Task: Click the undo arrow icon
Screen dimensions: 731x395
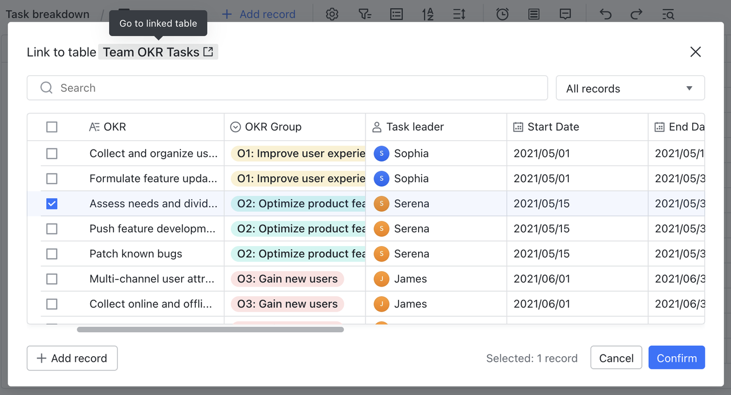Action: [x=605, y=14]
